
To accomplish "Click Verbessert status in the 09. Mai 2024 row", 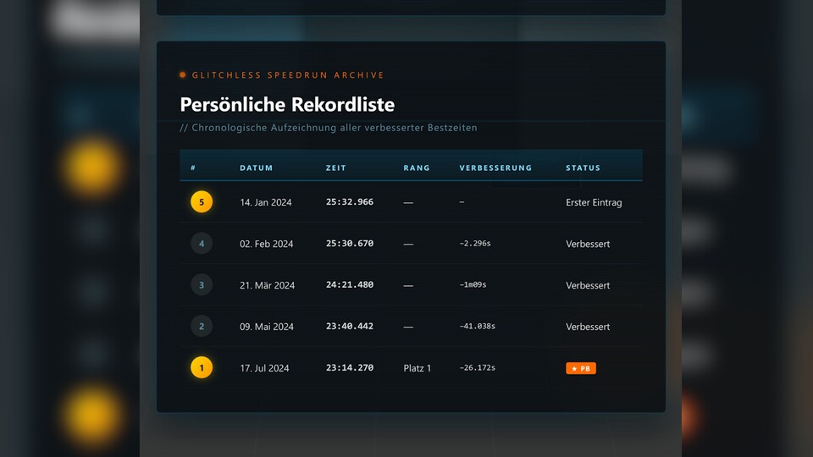I will click(x=588, y=327).
